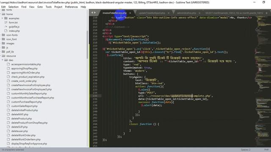Click the js folder icon
271x152 pixels.
(3, 47)
